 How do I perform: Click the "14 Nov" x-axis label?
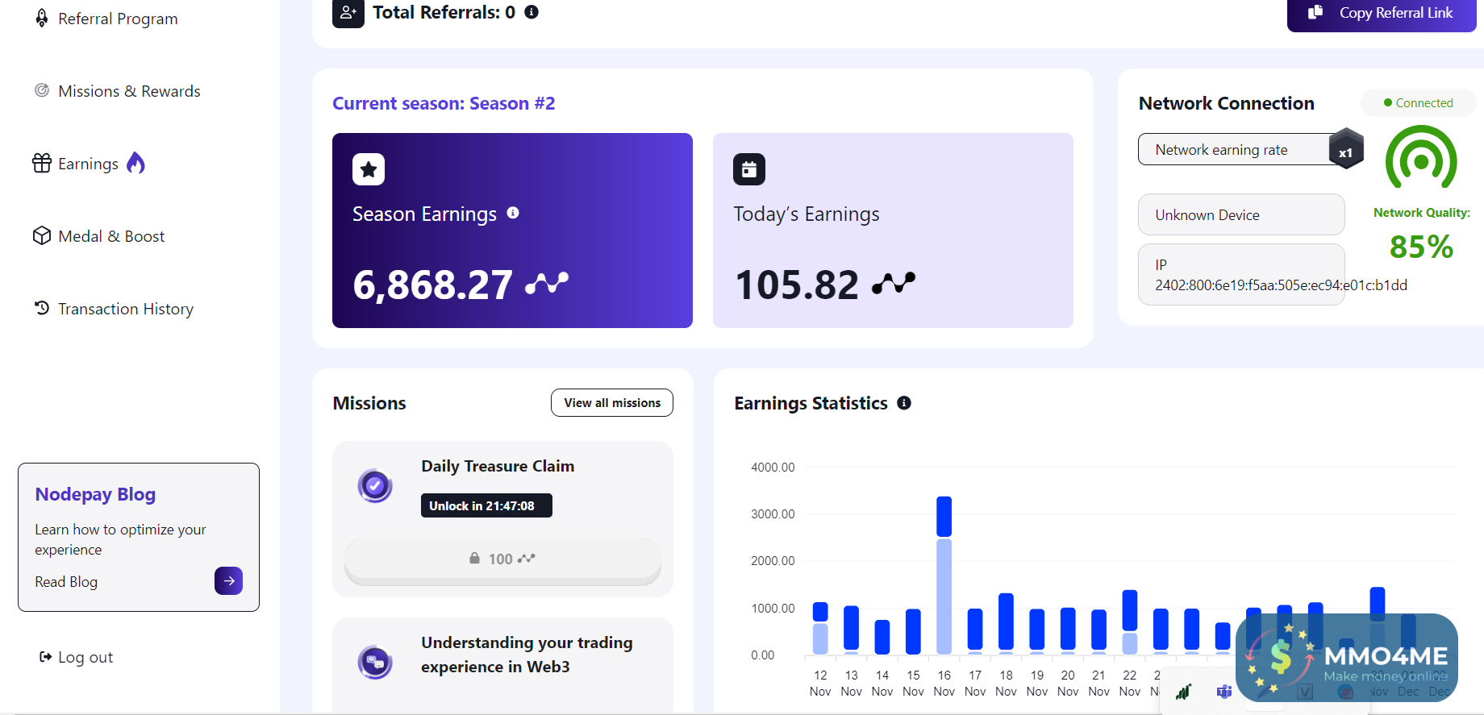click(882, 684)
